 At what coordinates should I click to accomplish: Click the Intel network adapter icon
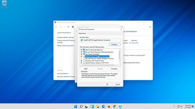(82, 40)
